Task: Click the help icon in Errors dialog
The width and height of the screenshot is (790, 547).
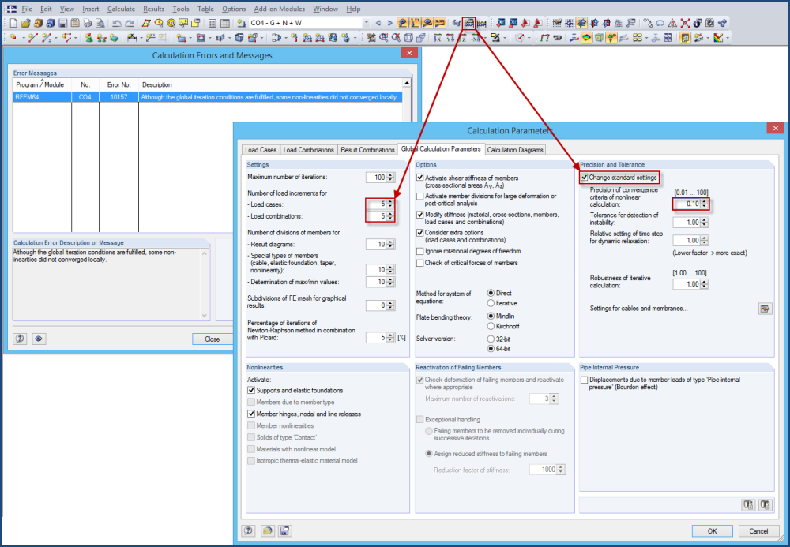Action: [x=20, y=339]
